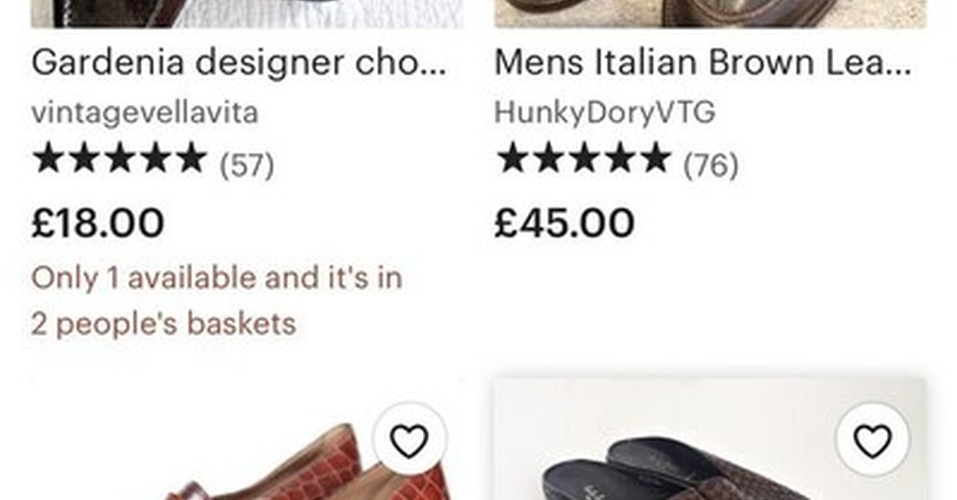Click the £45.00 price
Image resolution: width=957 pixels, height=500 pixels.
(564, 222)
